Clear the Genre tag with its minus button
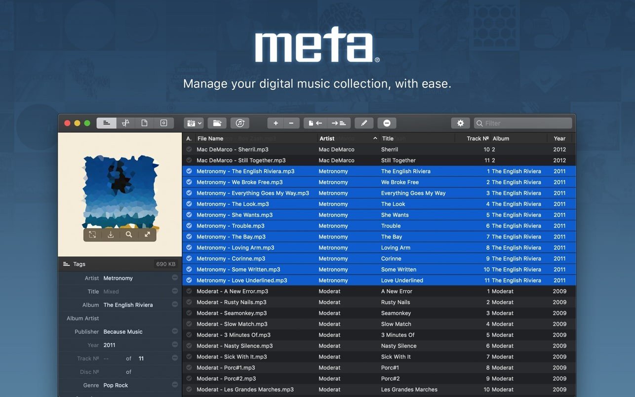The height and width of the screenshot is (397, 635). click(x=175, y=385)
